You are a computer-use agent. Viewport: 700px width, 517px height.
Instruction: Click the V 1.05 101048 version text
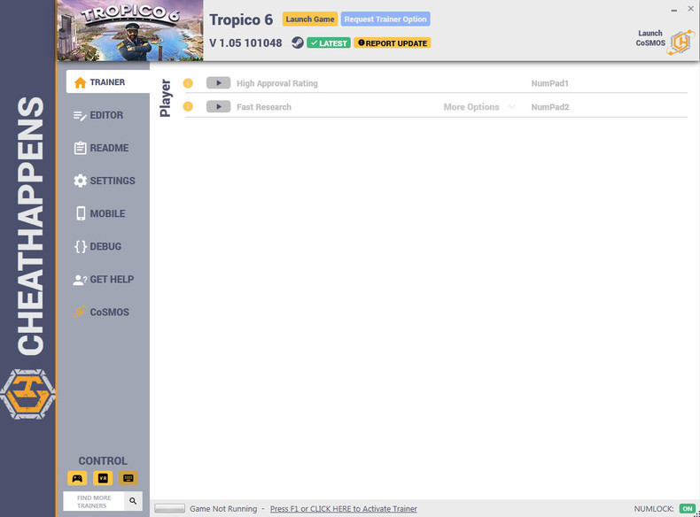point(245,43)
